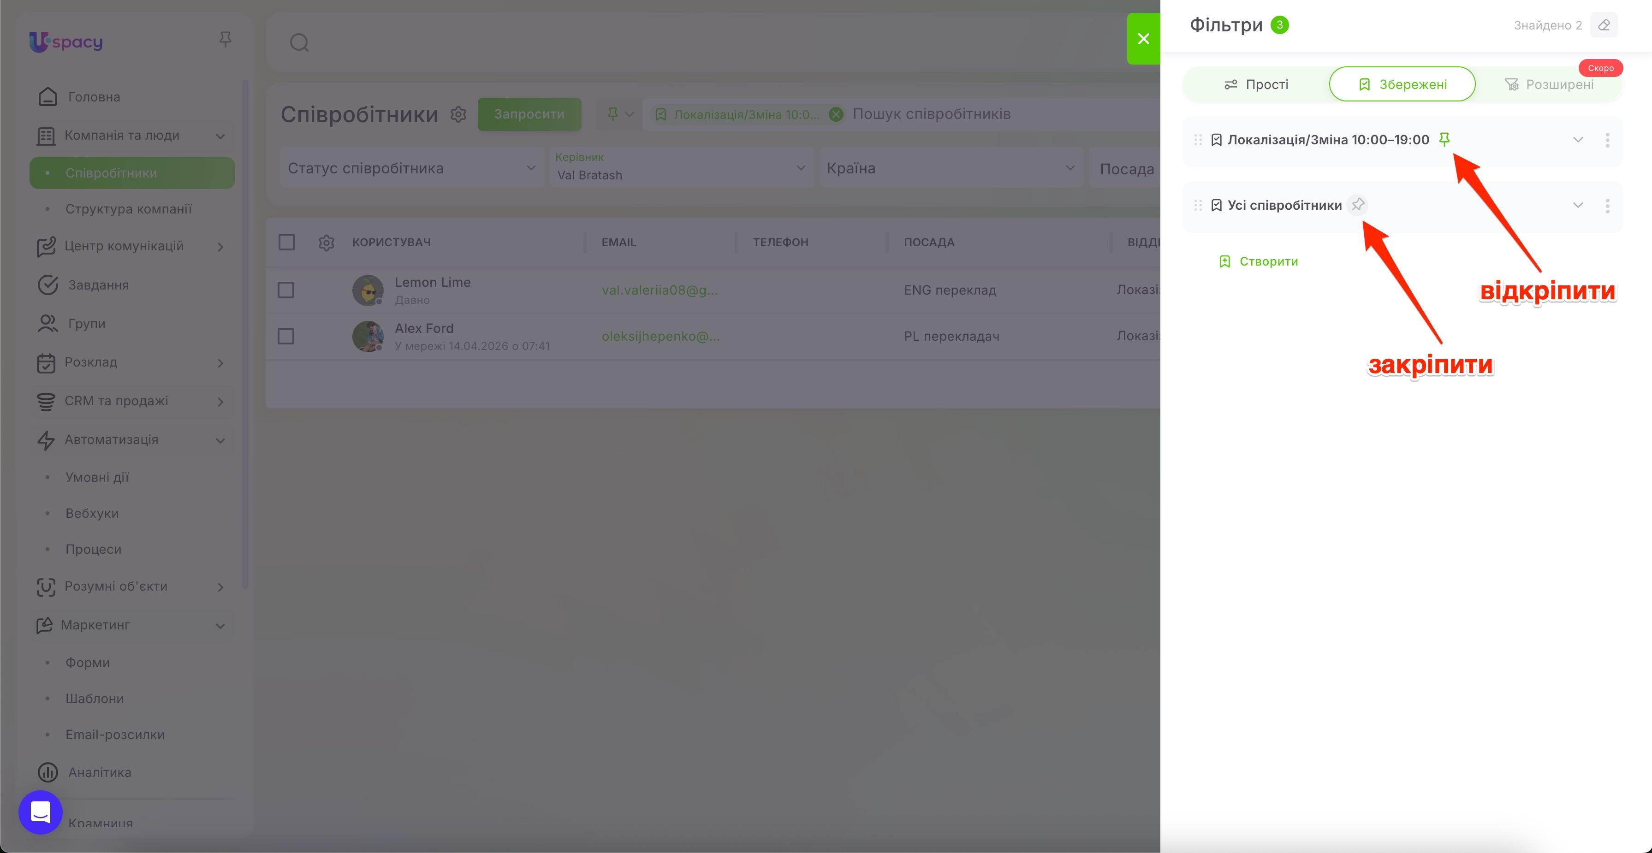Expand Розумні об'єкти section
1652x853 pixels.
point(220,587)
